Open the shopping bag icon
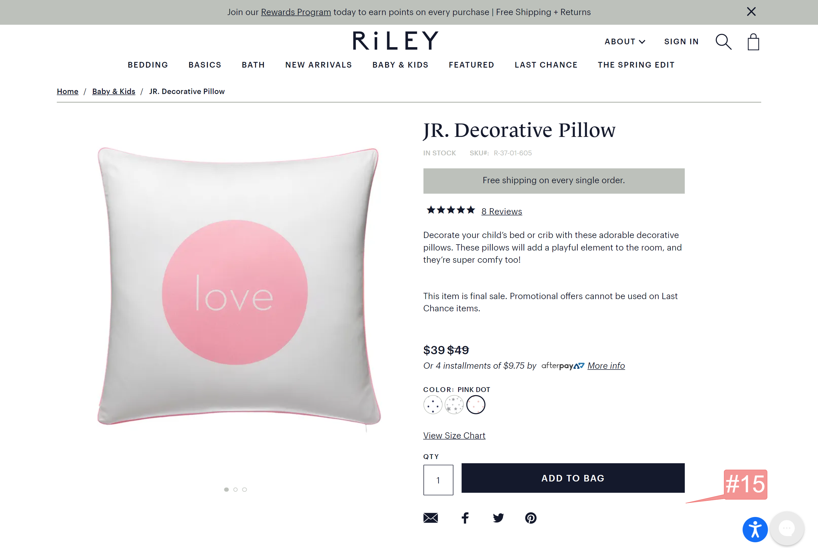 tap(753, 42)
